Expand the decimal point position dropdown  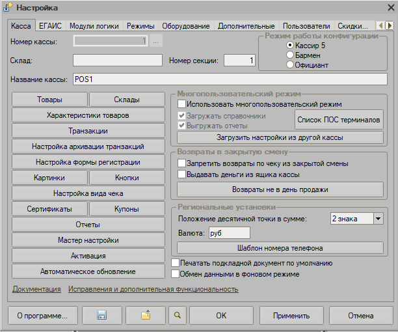(378, 219)
